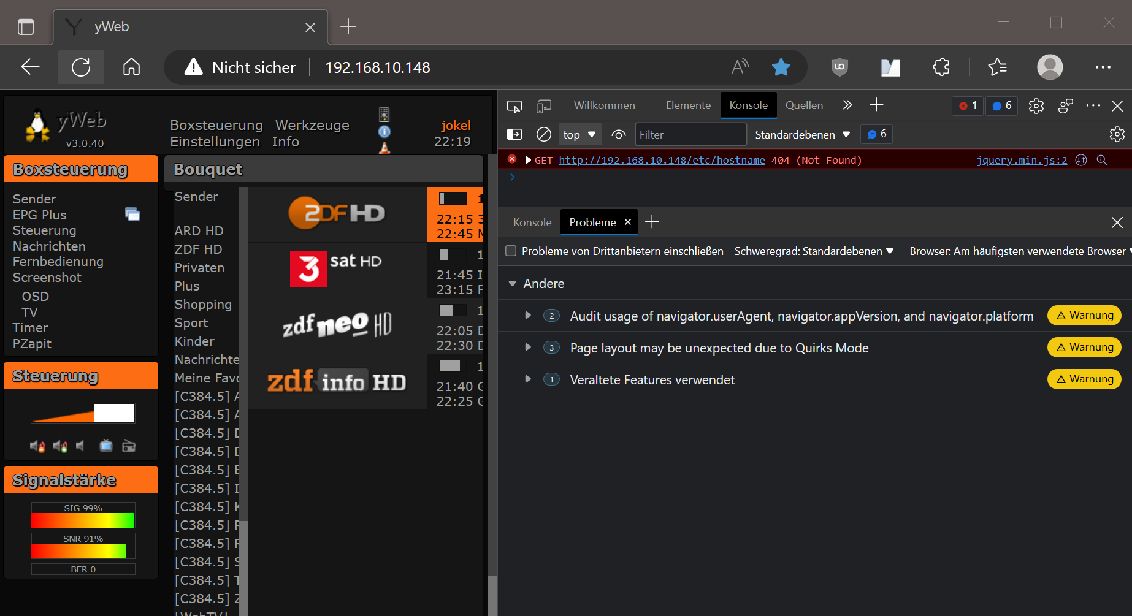Expand the "Veraltete Features verwendet" issue
The image size is (1132, 616).
click(x=528, y=379)
